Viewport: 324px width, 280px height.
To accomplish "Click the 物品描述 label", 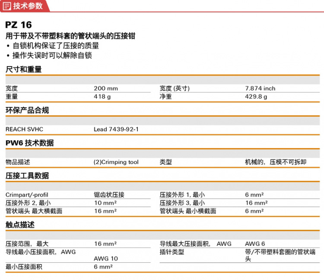I will (18, 162).
